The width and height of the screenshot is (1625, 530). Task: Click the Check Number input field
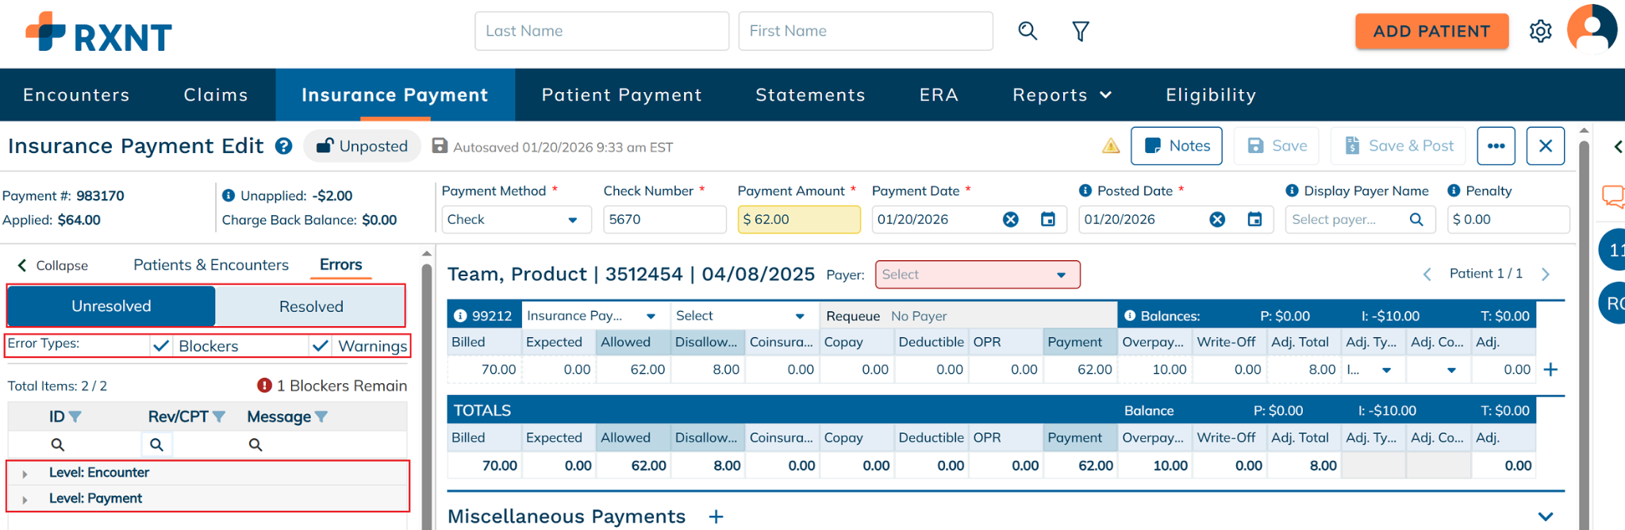(x=664, y=220)
